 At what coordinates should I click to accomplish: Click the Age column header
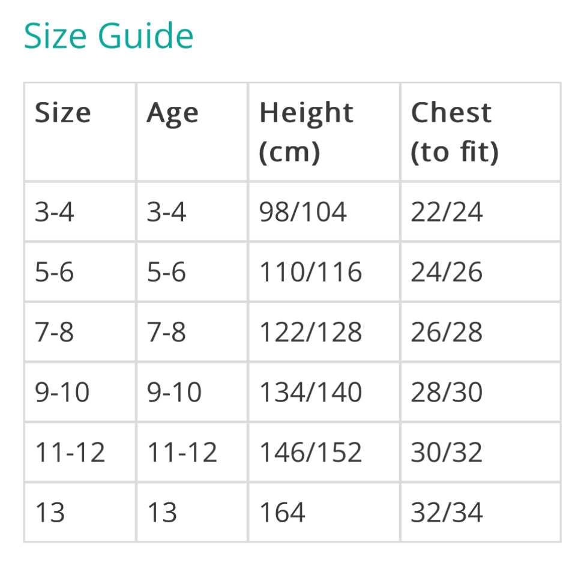pyautogui.click(x=173, y=113)
